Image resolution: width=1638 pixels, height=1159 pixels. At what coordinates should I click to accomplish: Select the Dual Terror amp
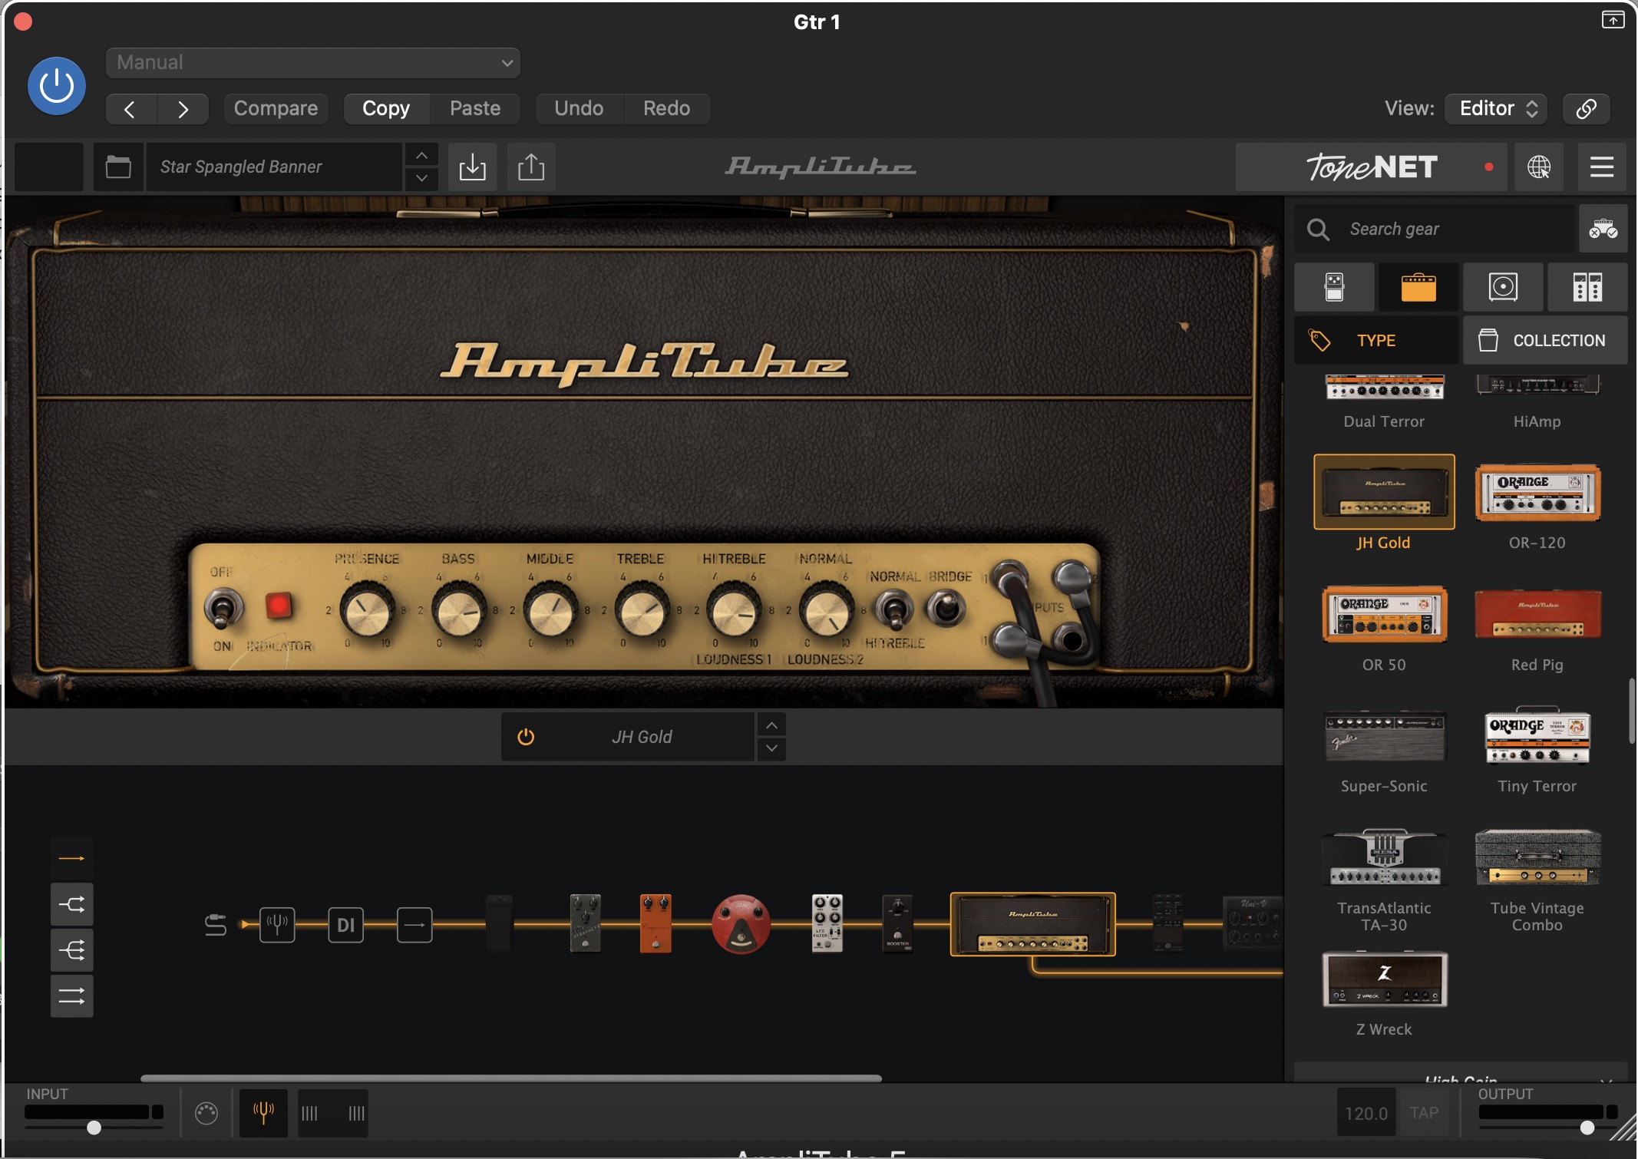[x=1385, y=401]
